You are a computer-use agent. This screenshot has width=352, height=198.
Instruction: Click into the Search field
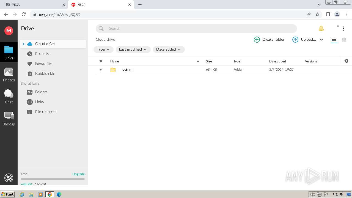point(196,28)
